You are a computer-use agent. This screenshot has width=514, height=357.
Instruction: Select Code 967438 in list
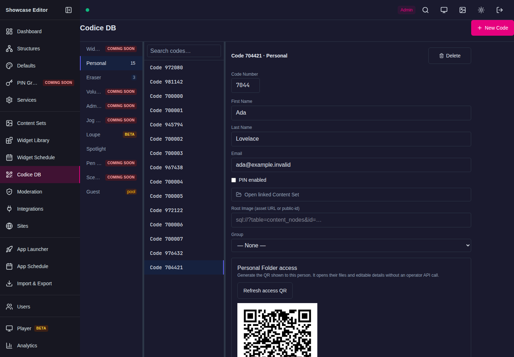coord(184,167)
